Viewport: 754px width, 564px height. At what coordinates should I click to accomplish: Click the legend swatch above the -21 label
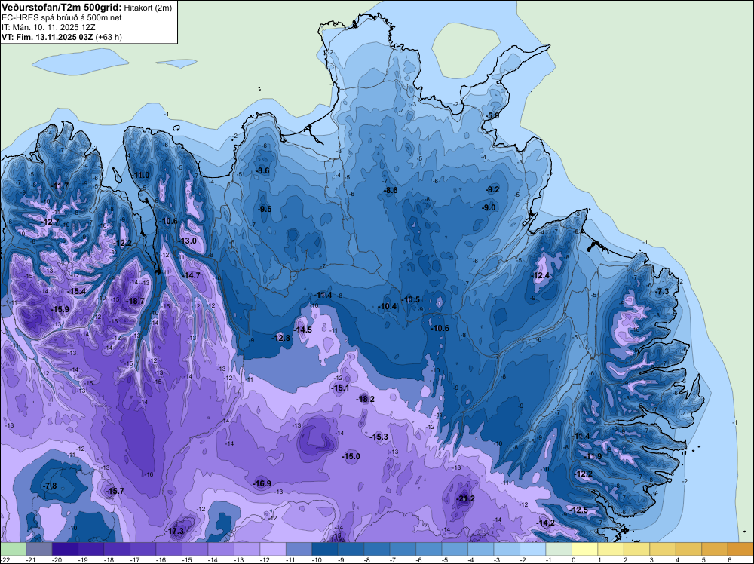point(38,549)
